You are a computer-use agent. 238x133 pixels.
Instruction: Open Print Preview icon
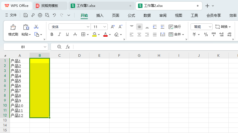[47, 15]
